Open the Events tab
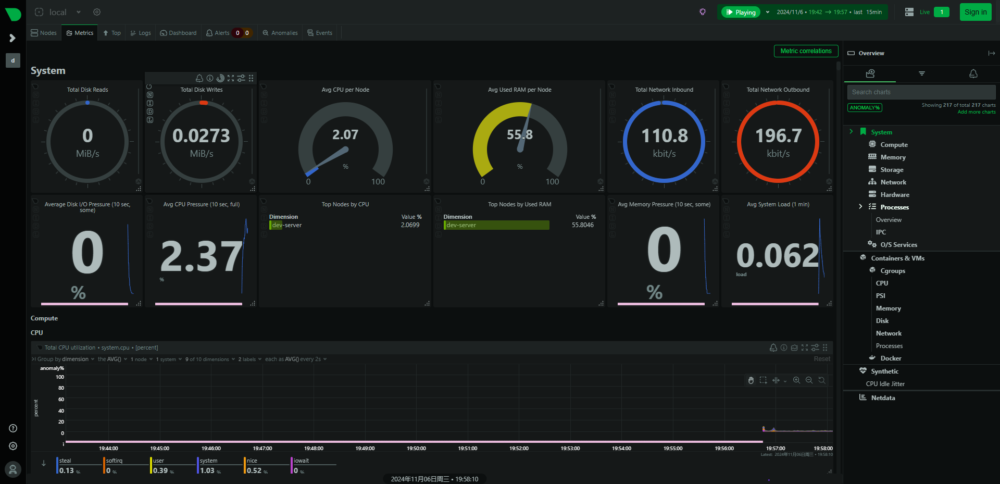1000x484 pixels. (x=320, y=33)
